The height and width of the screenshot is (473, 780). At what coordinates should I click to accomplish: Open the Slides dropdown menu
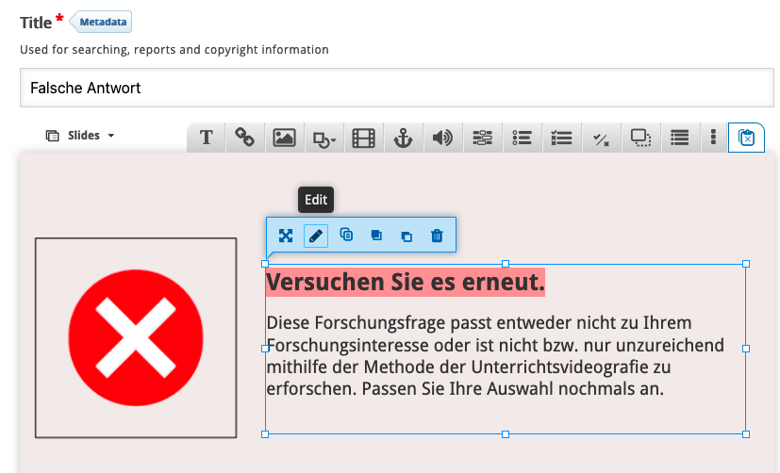(80, 135)
